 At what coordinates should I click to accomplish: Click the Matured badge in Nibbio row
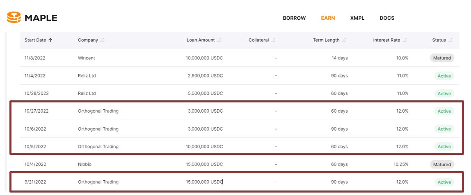442,164
